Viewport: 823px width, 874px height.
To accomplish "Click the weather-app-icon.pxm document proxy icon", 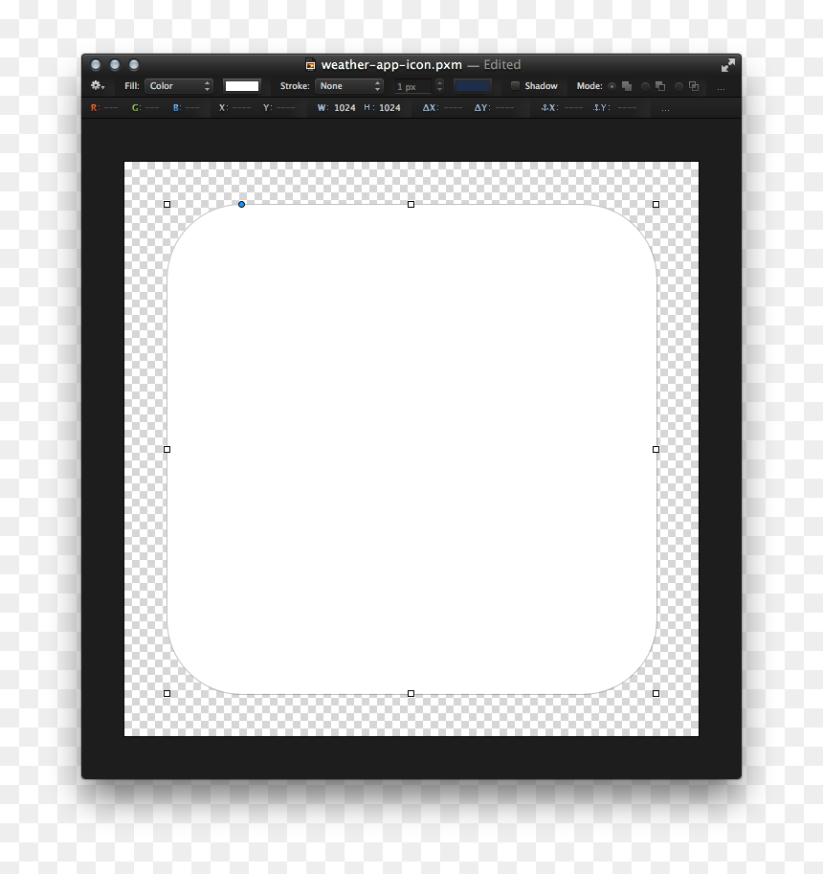I will click(310, 65).
